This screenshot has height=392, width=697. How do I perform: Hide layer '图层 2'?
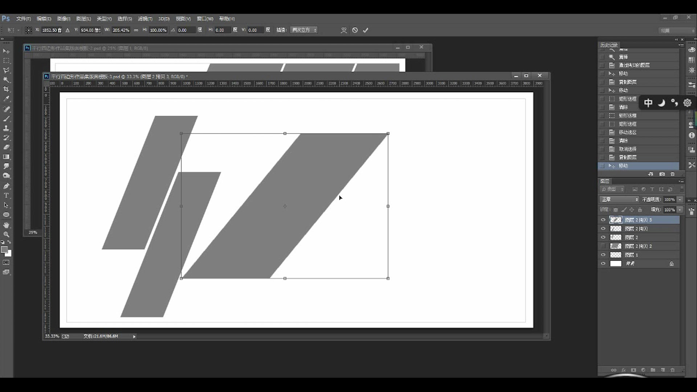pyautogui.click(x=603, y=237)
